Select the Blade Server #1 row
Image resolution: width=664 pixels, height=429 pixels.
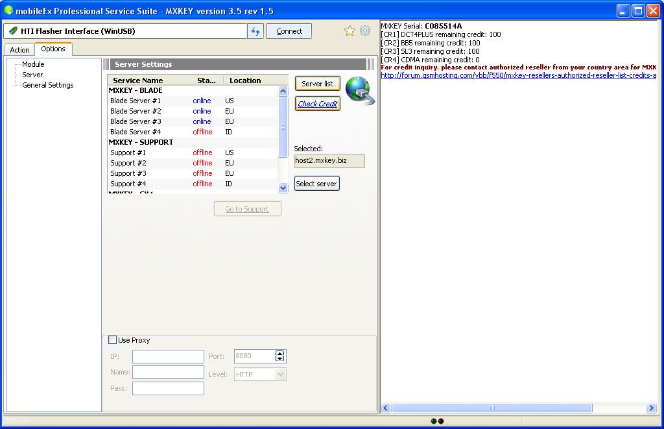click(x=193, y=101)
